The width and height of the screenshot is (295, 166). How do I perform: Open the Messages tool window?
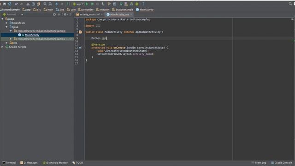tap(29, 163)
